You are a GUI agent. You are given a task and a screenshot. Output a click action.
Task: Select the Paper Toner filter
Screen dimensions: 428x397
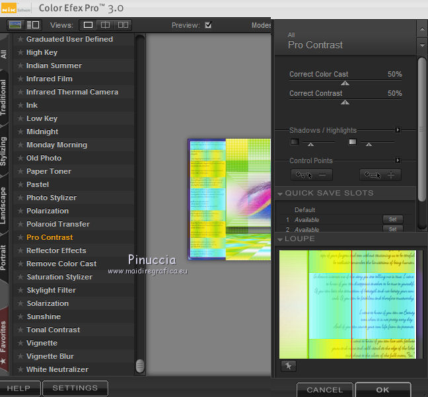coord(49,171)
